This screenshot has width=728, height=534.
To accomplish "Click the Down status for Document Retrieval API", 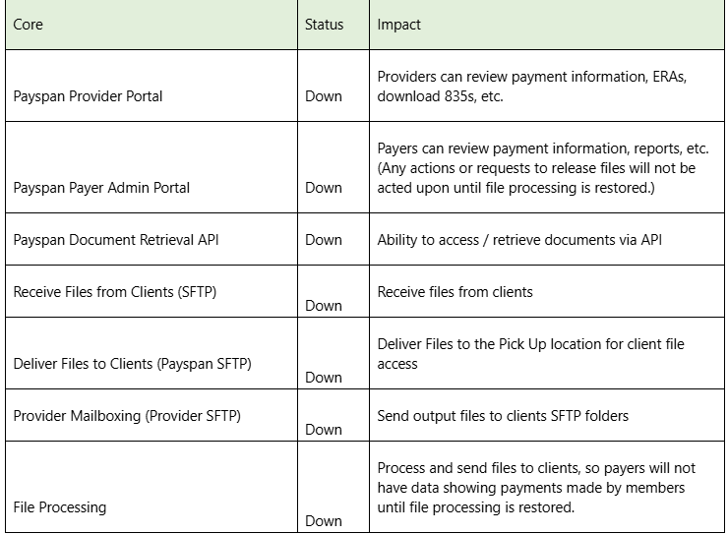I will coord(324,239).
